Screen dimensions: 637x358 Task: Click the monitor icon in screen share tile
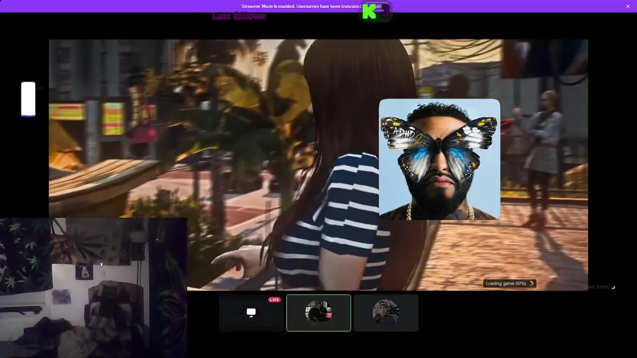251,313
